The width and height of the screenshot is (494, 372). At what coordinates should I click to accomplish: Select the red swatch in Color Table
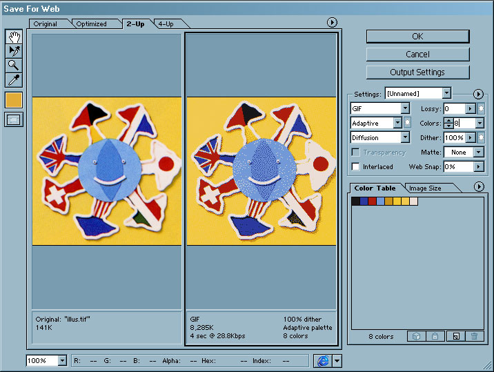pyautogui.click(x=373, y=201)
